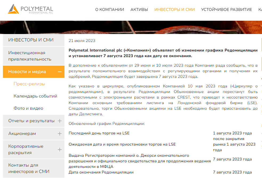Open УСТОЙЧИВОЕ РАЗВИТИЕ menu item

pos(226,10)
